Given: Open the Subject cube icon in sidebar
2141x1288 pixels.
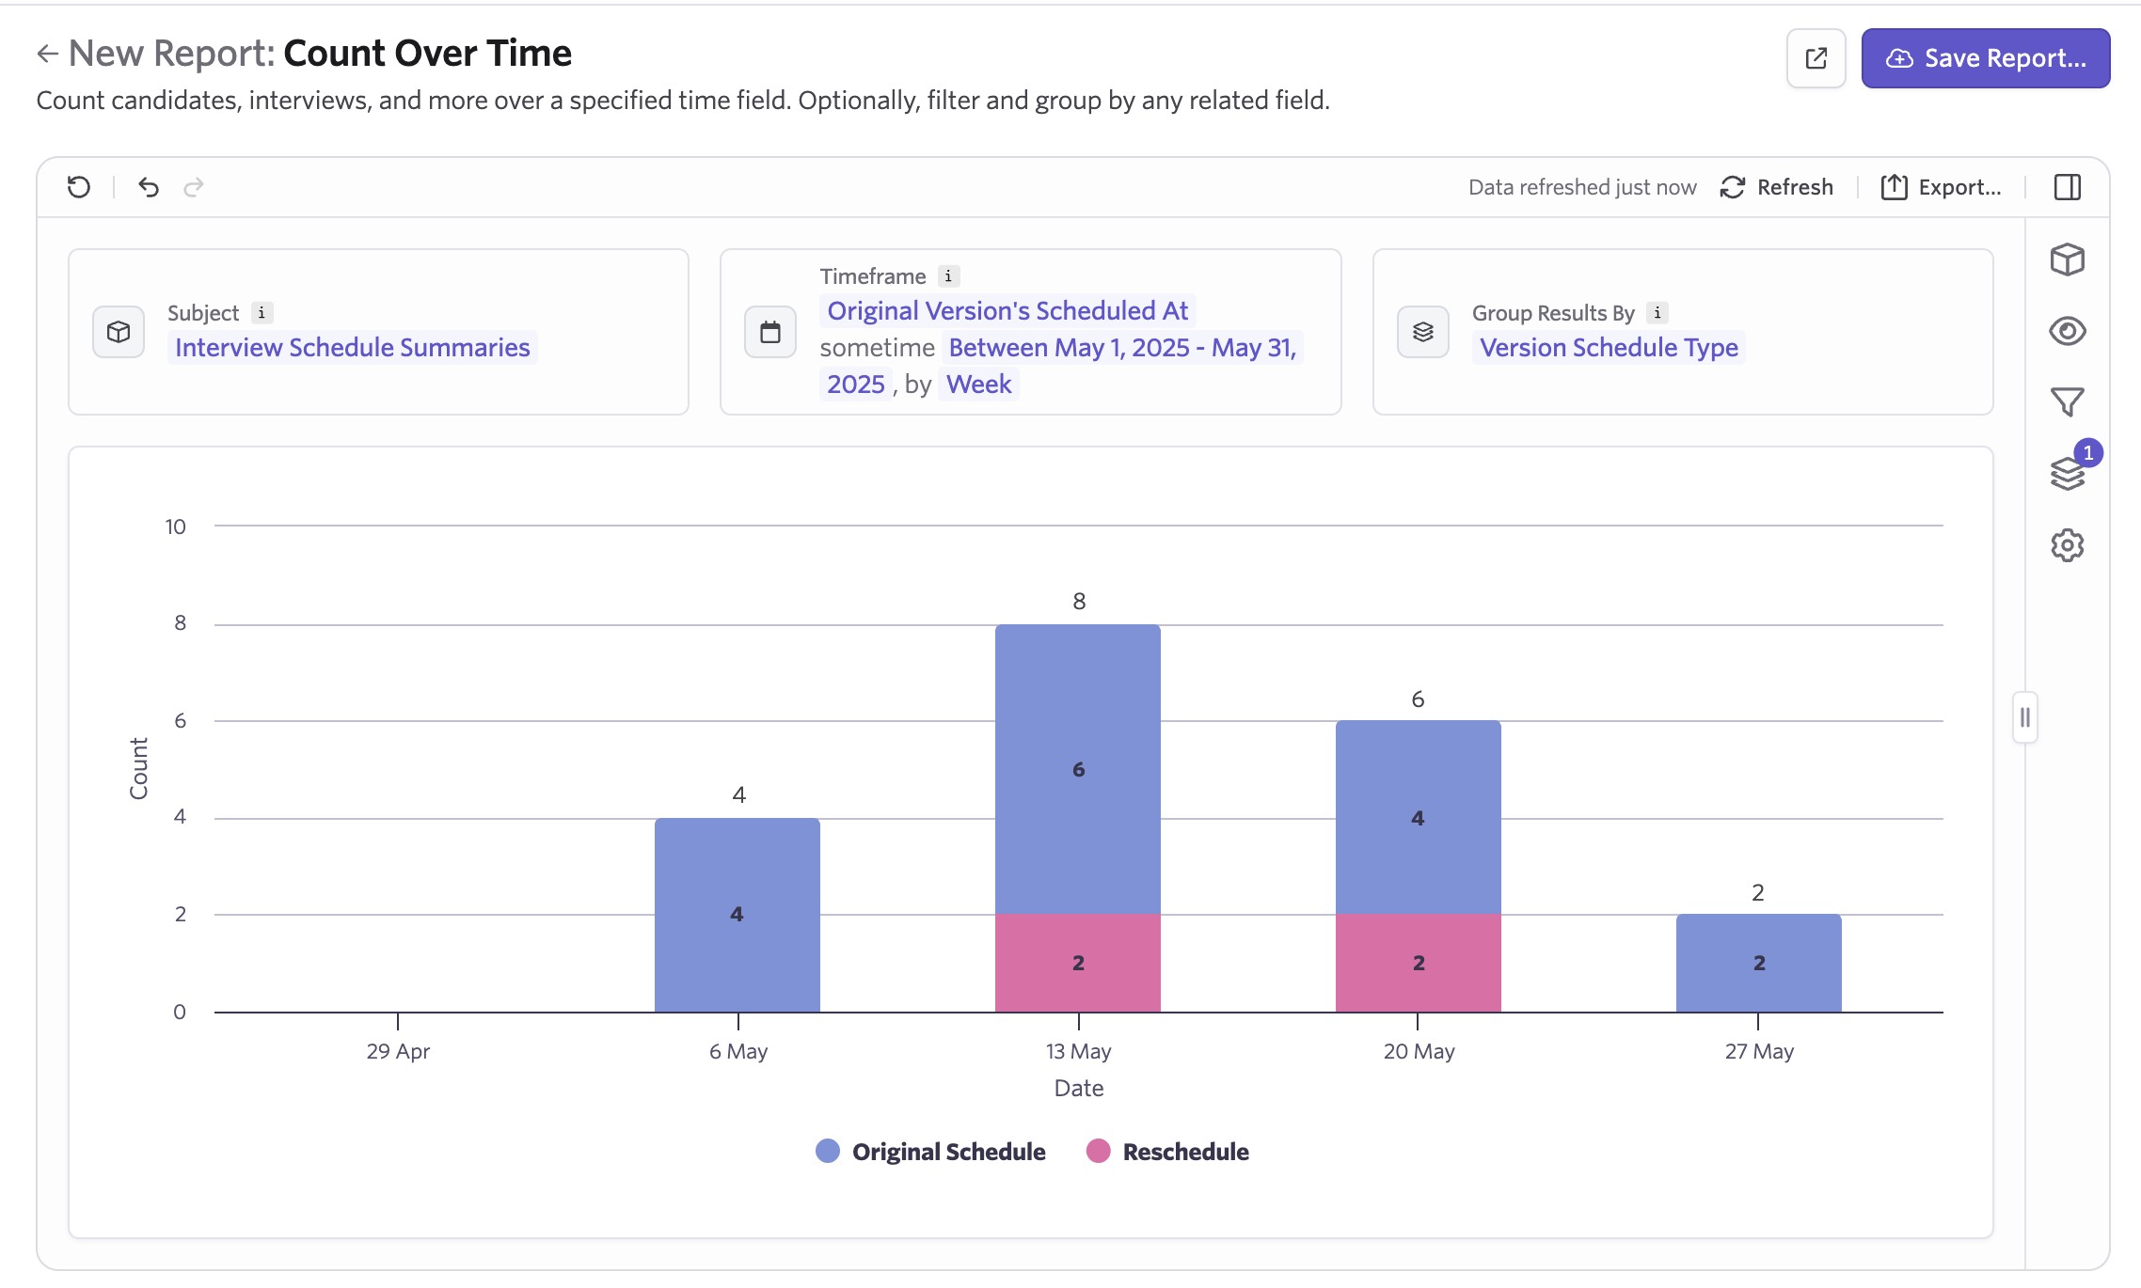Looking at the screenshot, I should click(2067, 259).
